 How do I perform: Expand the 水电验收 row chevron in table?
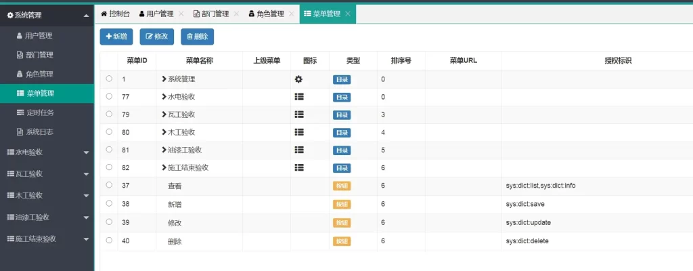pyautogui.click(x=164, y=97)
